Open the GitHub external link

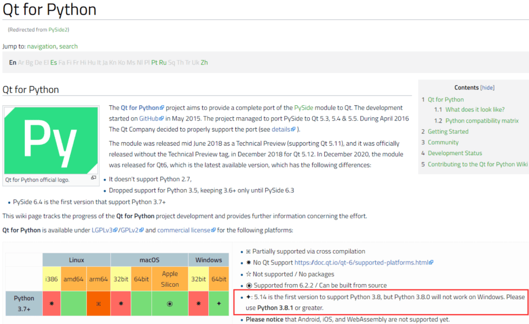coord(151,118)
